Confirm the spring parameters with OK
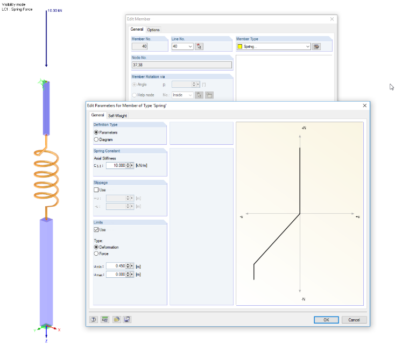The height and width of the screenshot is (351, 409). 326,320
